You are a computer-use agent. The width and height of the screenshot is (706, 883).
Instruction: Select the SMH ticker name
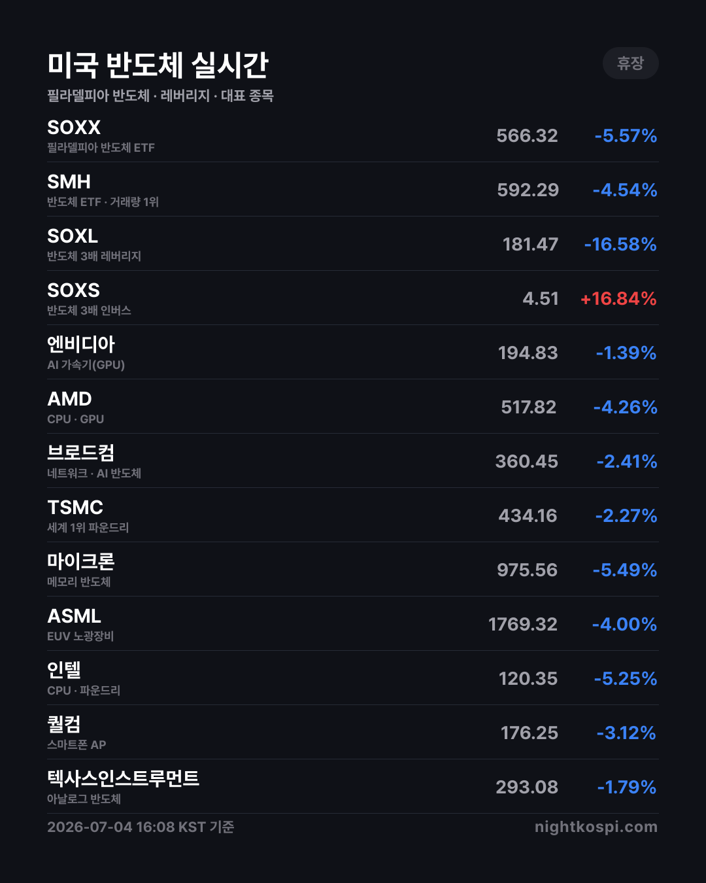coord(69,182)
